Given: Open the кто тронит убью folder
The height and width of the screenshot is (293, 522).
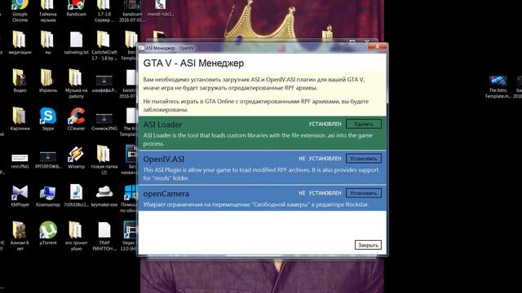Looking at the screenshot, I should coord(76,236).
